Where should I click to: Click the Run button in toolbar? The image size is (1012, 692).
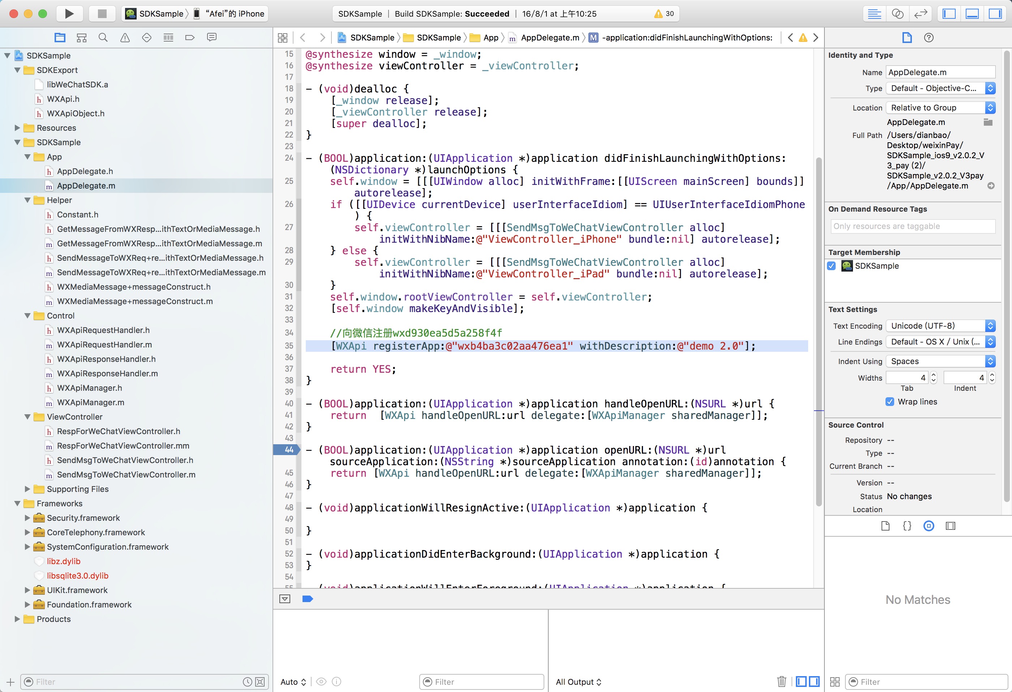(x=70, y=13)
